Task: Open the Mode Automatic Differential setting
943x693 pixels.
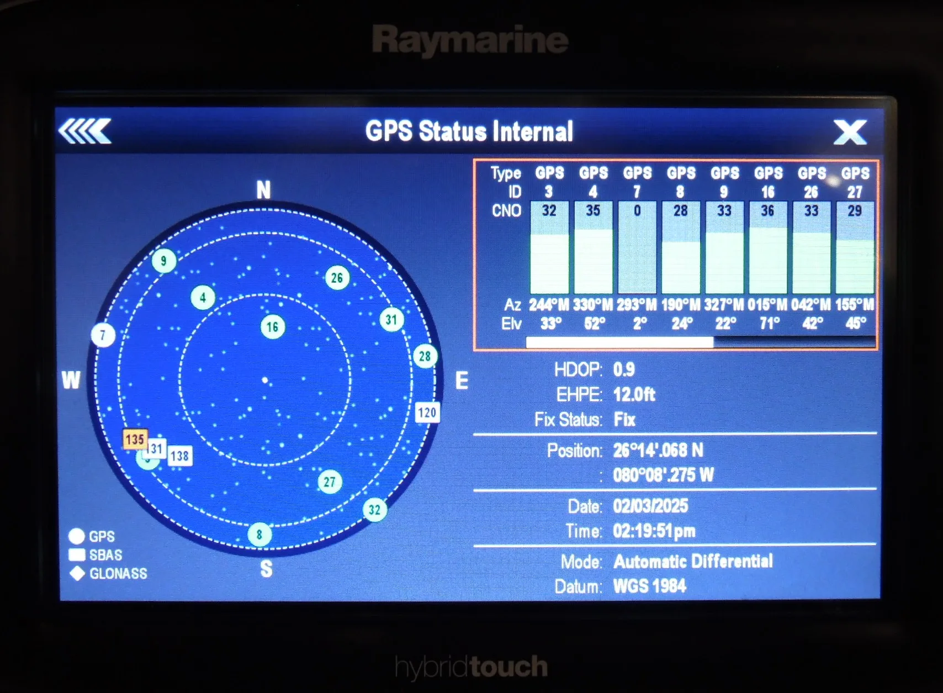Action: pyautogui.click(x=693, y=562)
